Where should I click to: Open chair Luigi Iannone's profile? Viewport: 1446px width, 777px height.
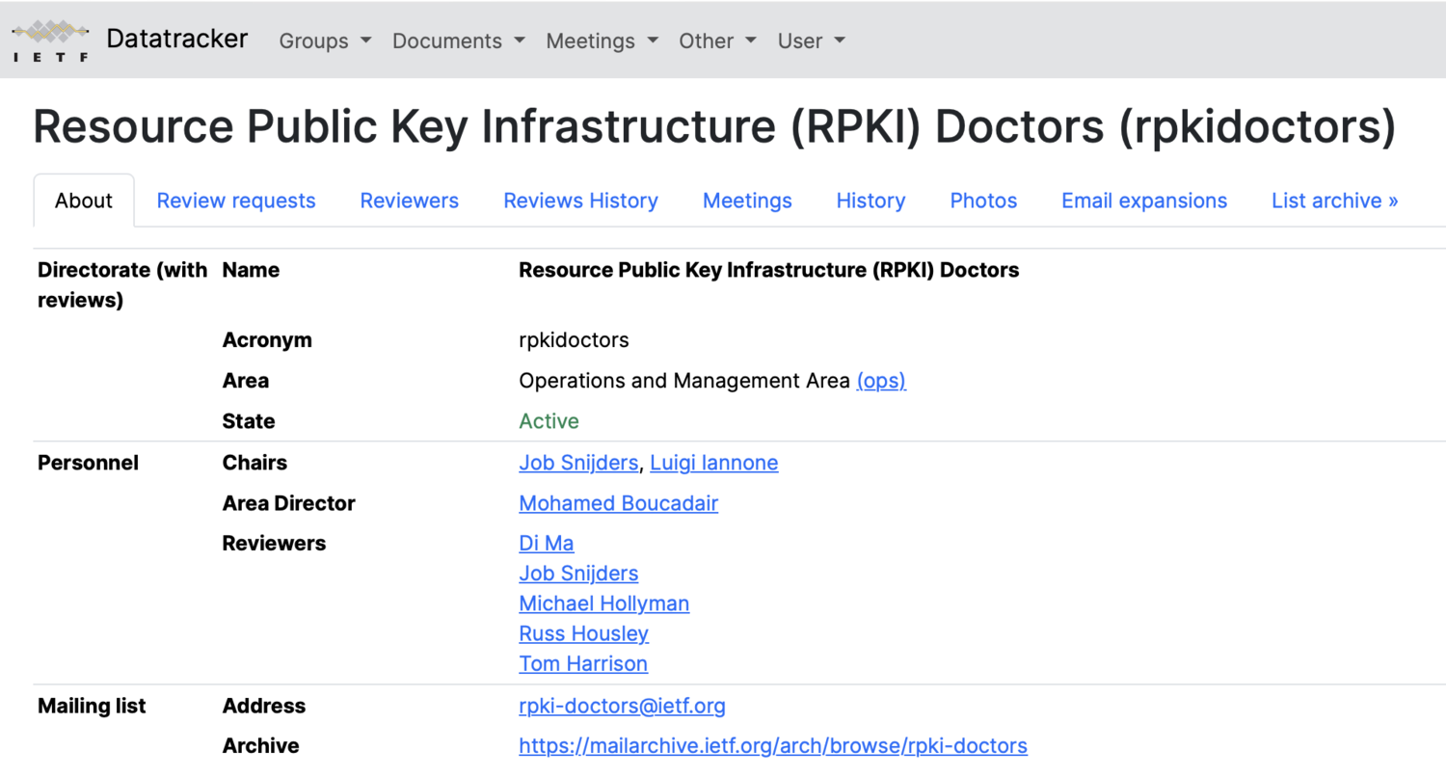pos(714,463)
